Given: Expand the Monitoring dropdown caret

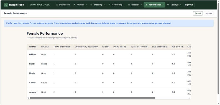Looking at the screenshot, I should (x=124, y=5).
